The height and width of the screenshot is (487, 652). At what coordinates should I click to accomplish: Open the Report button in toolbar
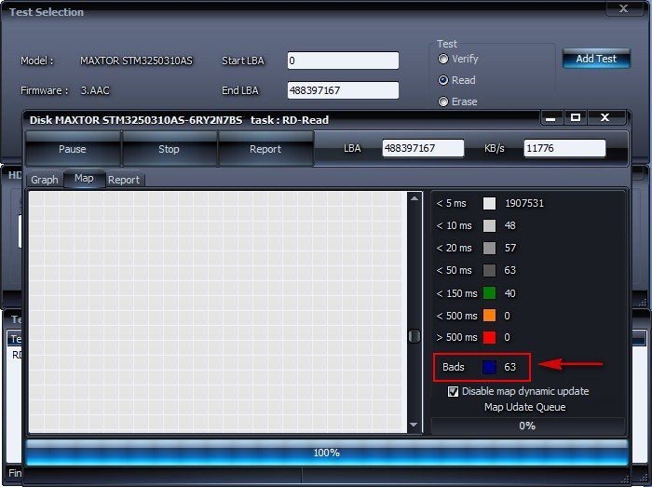coord(265,149)
